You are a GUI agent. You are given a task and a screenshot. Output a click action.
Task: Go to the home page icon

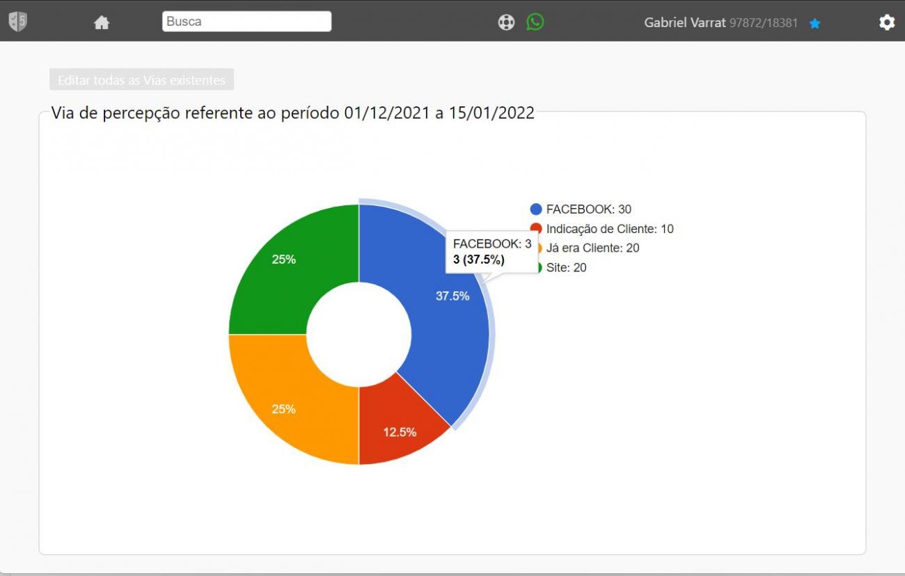pyautogui.click(x=102, y=22)
